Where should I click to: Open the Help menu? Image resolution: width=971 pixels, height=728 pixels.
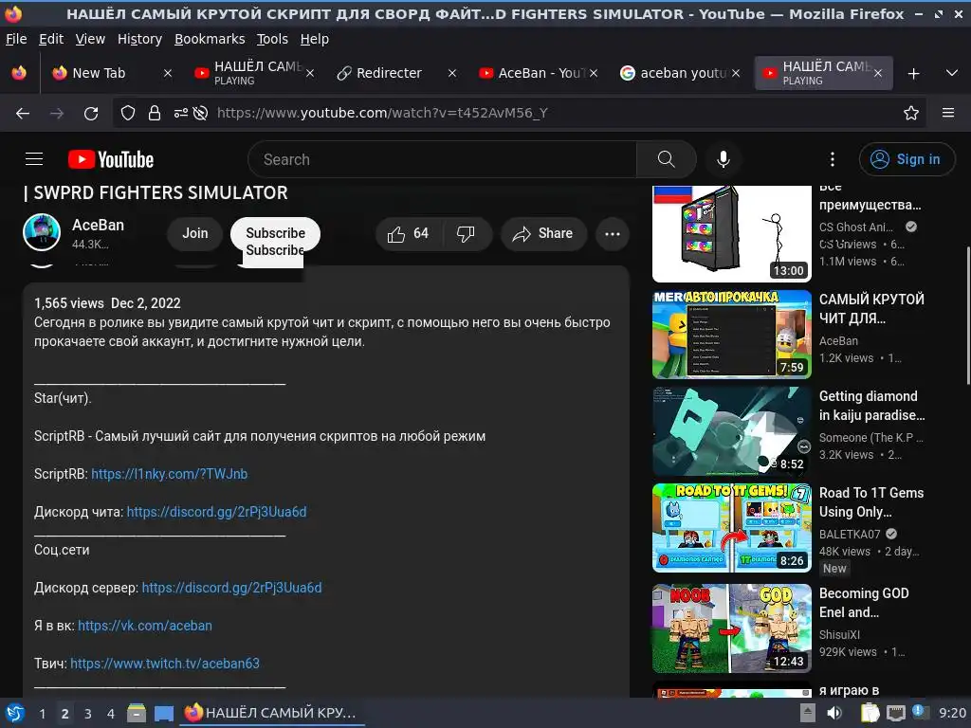[x=315, y=39]
